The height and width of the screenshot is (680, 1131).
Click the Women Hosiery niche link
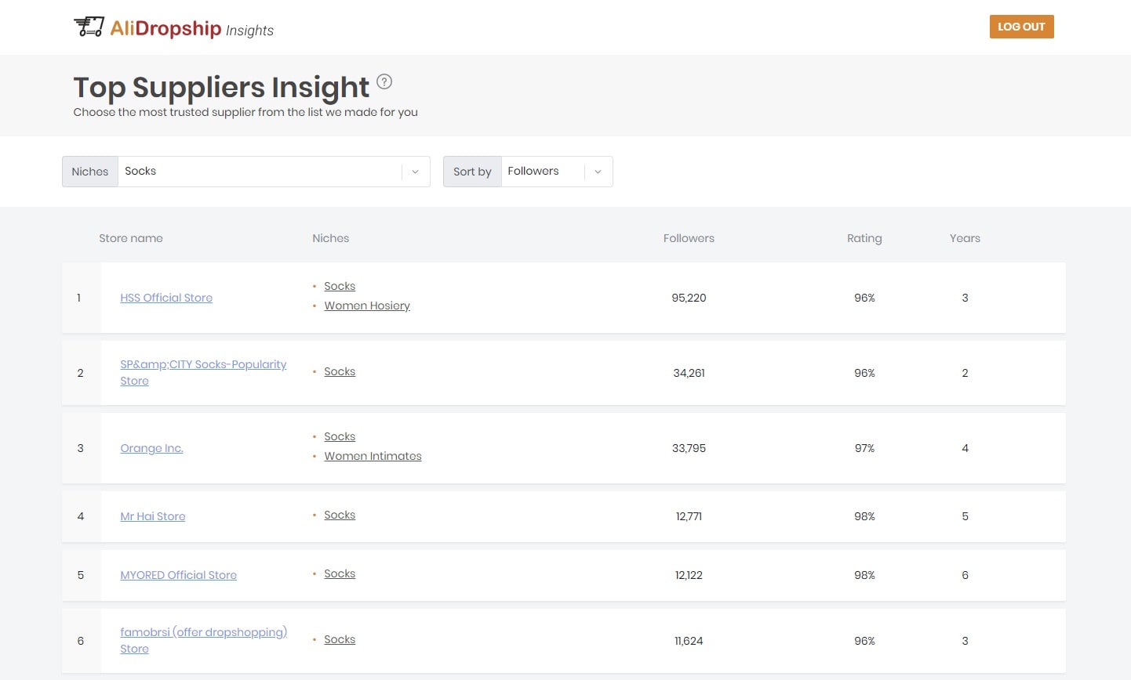point(367,306)
